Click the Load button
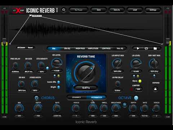 pos(135,10)
